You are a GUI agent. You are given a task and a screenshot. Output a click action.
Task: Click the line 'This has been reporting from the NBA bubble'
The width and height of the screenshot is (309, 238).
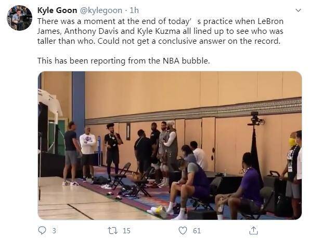[x=124, y=60]
